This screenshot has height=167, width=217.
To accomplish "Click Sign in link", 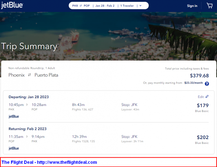I will (x=192, y=6).
